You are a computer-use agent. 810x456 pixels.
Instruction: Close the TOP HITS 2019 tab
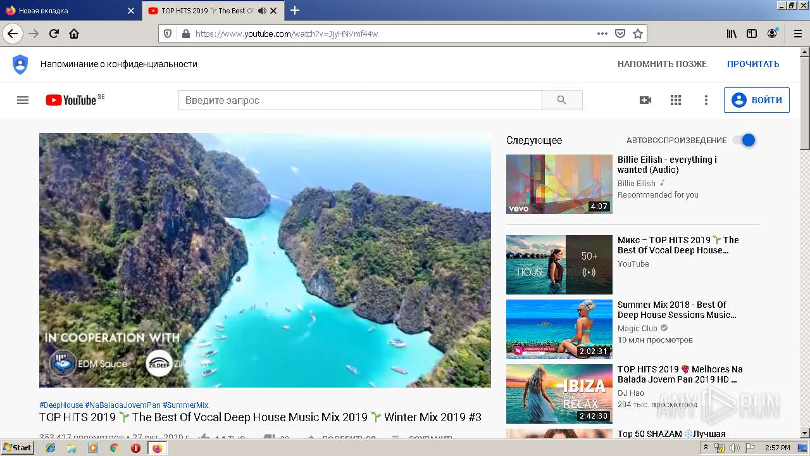click(273, 11)
